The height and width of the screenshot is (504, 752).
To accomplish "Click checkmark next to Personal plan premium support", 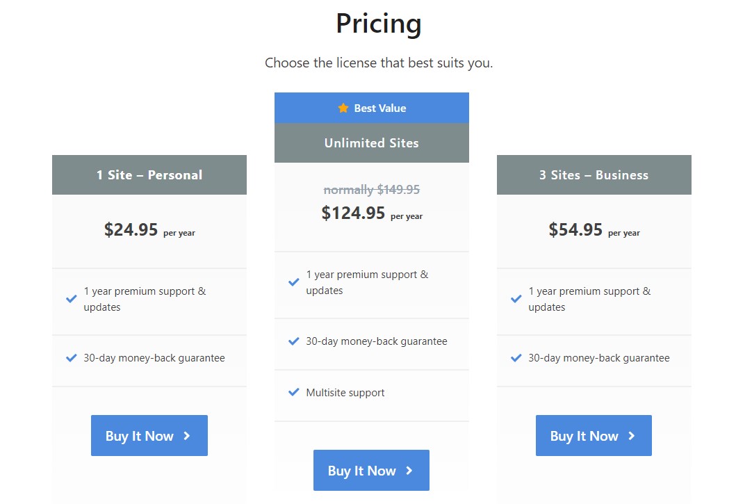I will coord(71,299).
